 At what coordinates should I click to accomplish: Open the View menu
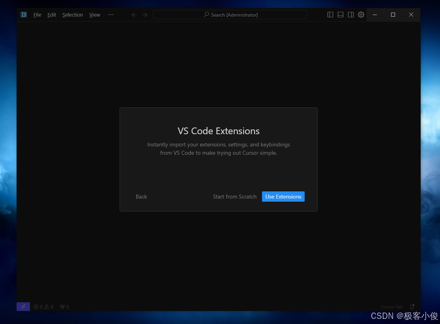(95, 15)
